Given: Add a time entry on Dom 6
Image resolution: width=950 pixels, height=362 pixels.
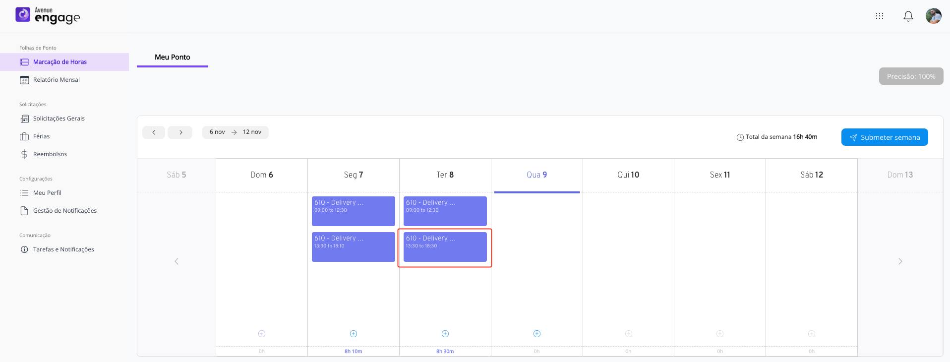Looking at the screenshot, I should [x=262, y=334].
